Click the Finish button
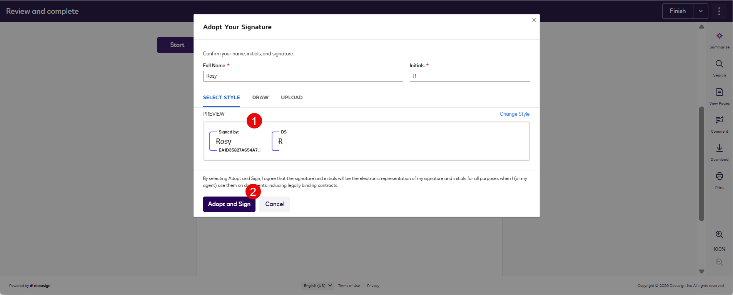Screen dimensions: 733x295 coord(678,11)
